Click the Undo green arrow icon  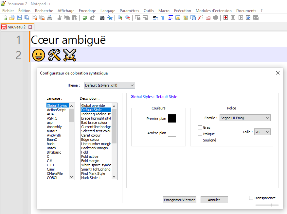85,18
